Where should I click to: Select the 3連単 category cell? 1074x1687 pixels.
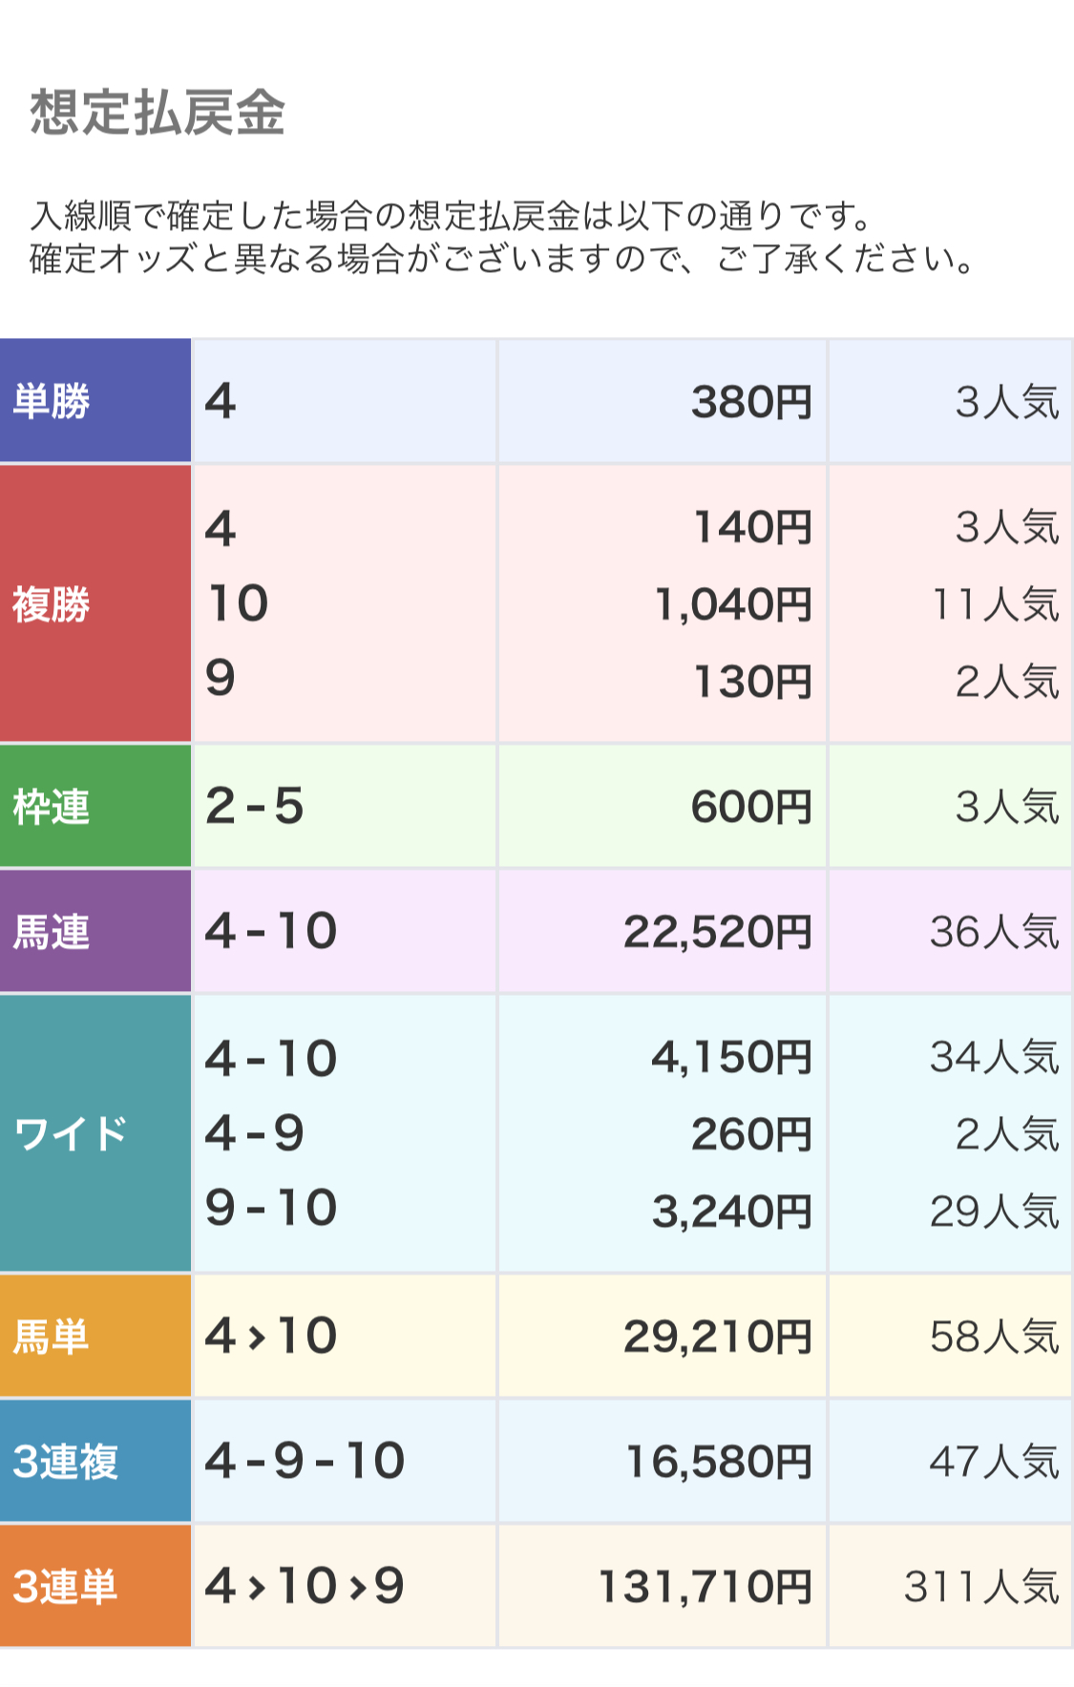[x=65, y=1587]
